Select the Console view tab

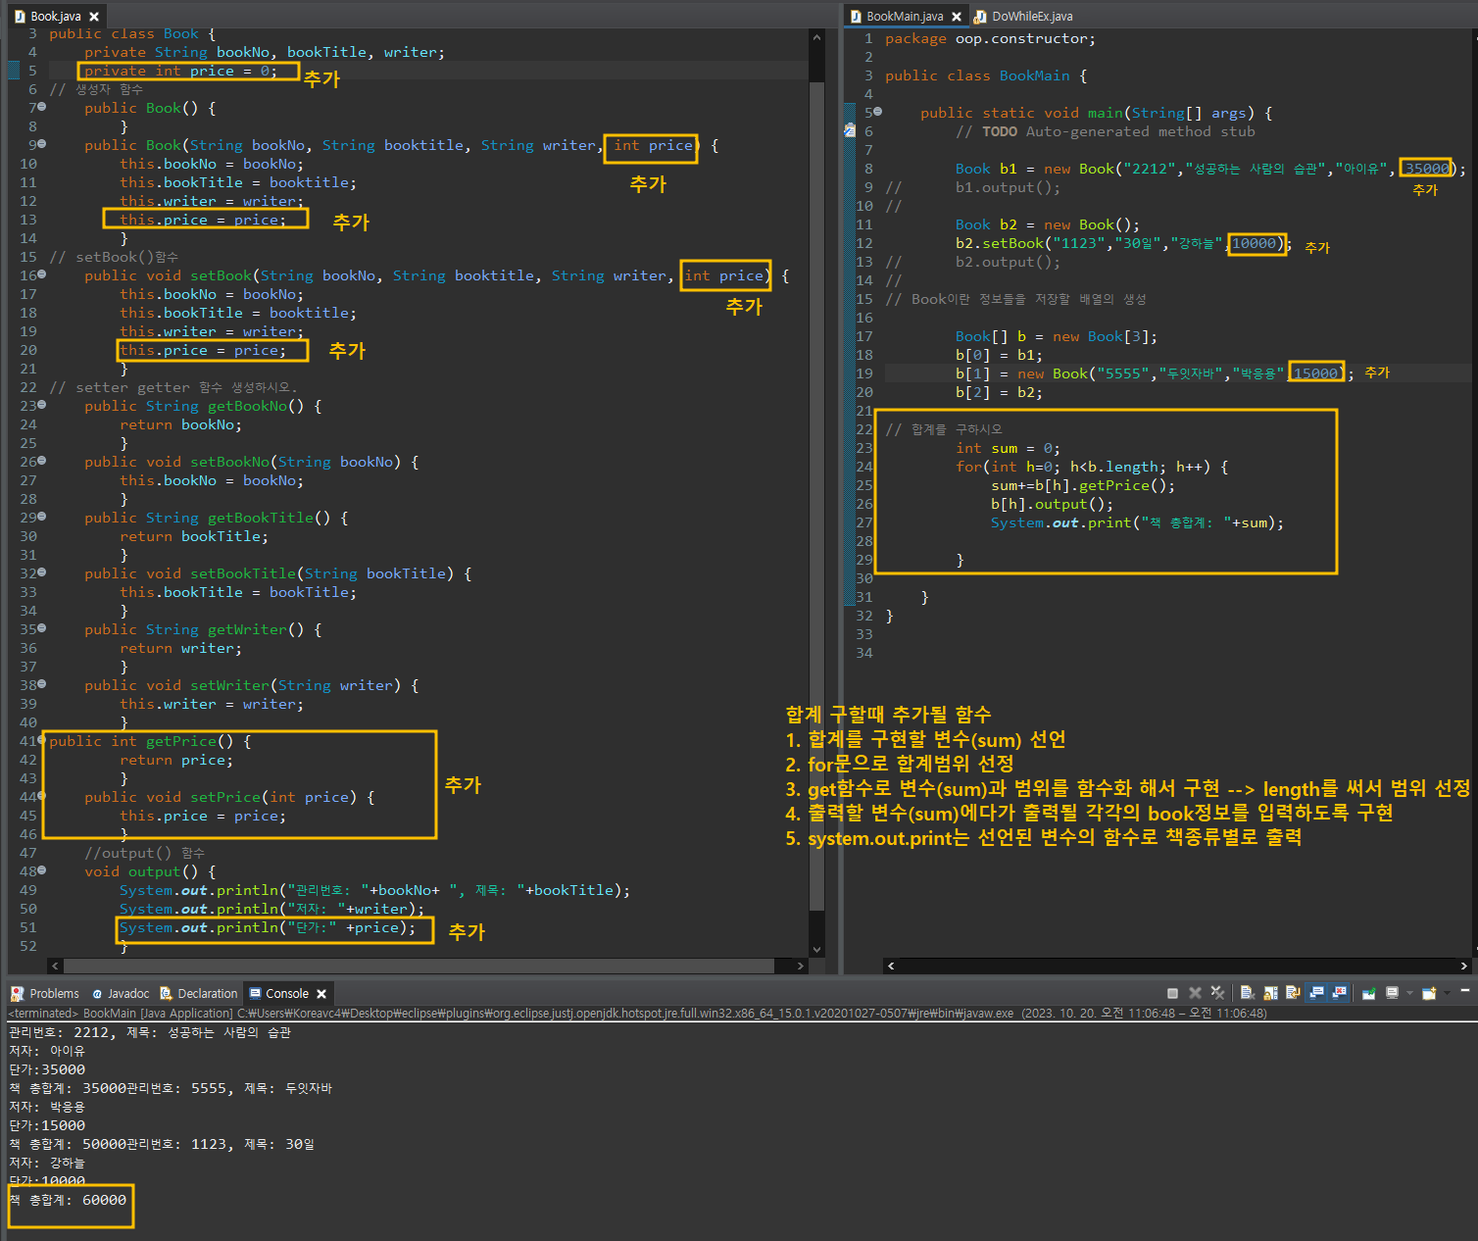coord(286,993)
